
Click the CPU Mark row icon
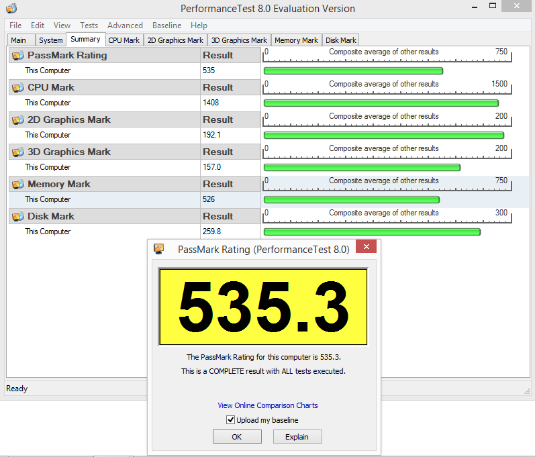tap(18, 88)
